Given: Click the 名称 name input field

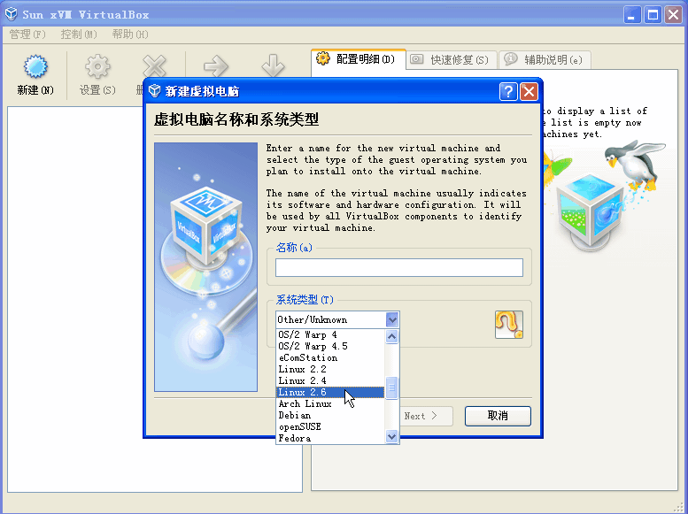Looking at the screenshot, I should (399, 267).
